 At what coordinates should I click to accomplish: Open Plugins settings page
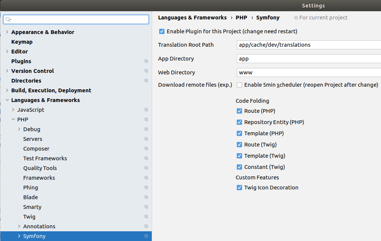click(x=21, y=61)
